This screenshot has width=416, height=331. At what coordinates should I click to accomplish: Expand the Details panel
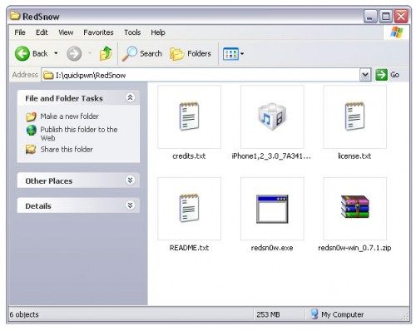pyautogui.click(x=130, y=205)
